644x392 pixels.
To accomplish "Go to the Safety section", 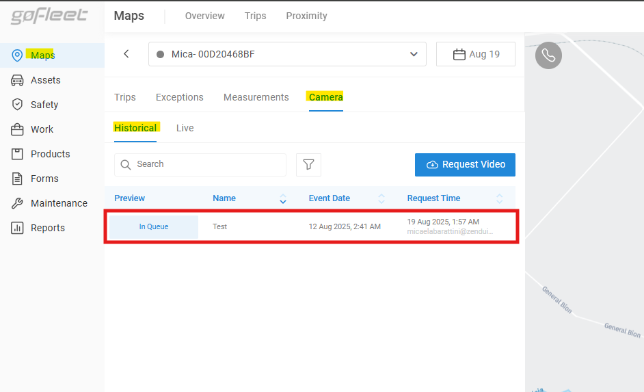I will (x=44, y=105).
